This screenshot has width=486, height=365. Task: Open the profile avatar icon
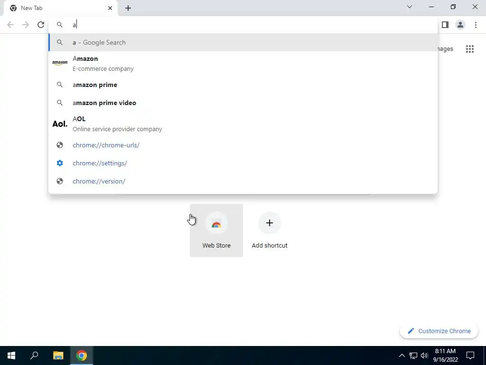click(460, 25)
